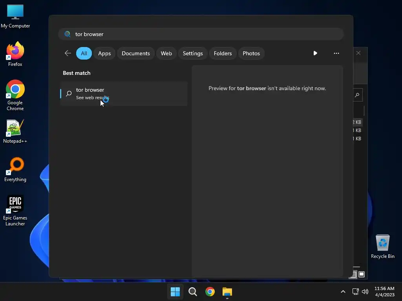Open the 'tor browser' web results item
This screenshot has width=402, height=301.
tap(124, 94)
